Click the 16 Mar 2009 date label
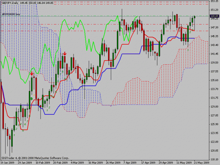220x165 pixels. pos(95,163)
